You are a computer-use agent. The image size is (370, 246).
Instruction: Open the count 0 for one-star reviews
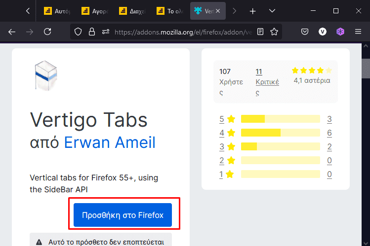(x=329, y=174)
